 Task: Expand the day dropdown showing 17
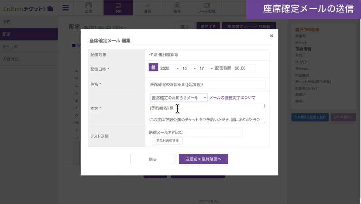[x=206, y=68]
